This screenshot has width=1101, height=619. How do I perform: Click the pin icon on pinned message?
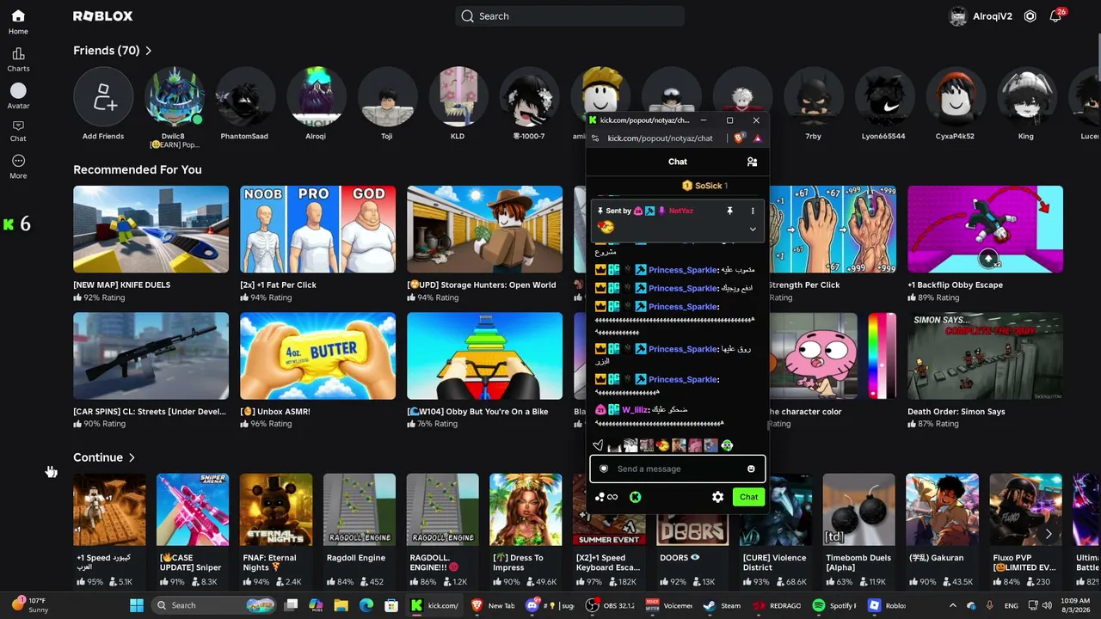pos(729,211)
